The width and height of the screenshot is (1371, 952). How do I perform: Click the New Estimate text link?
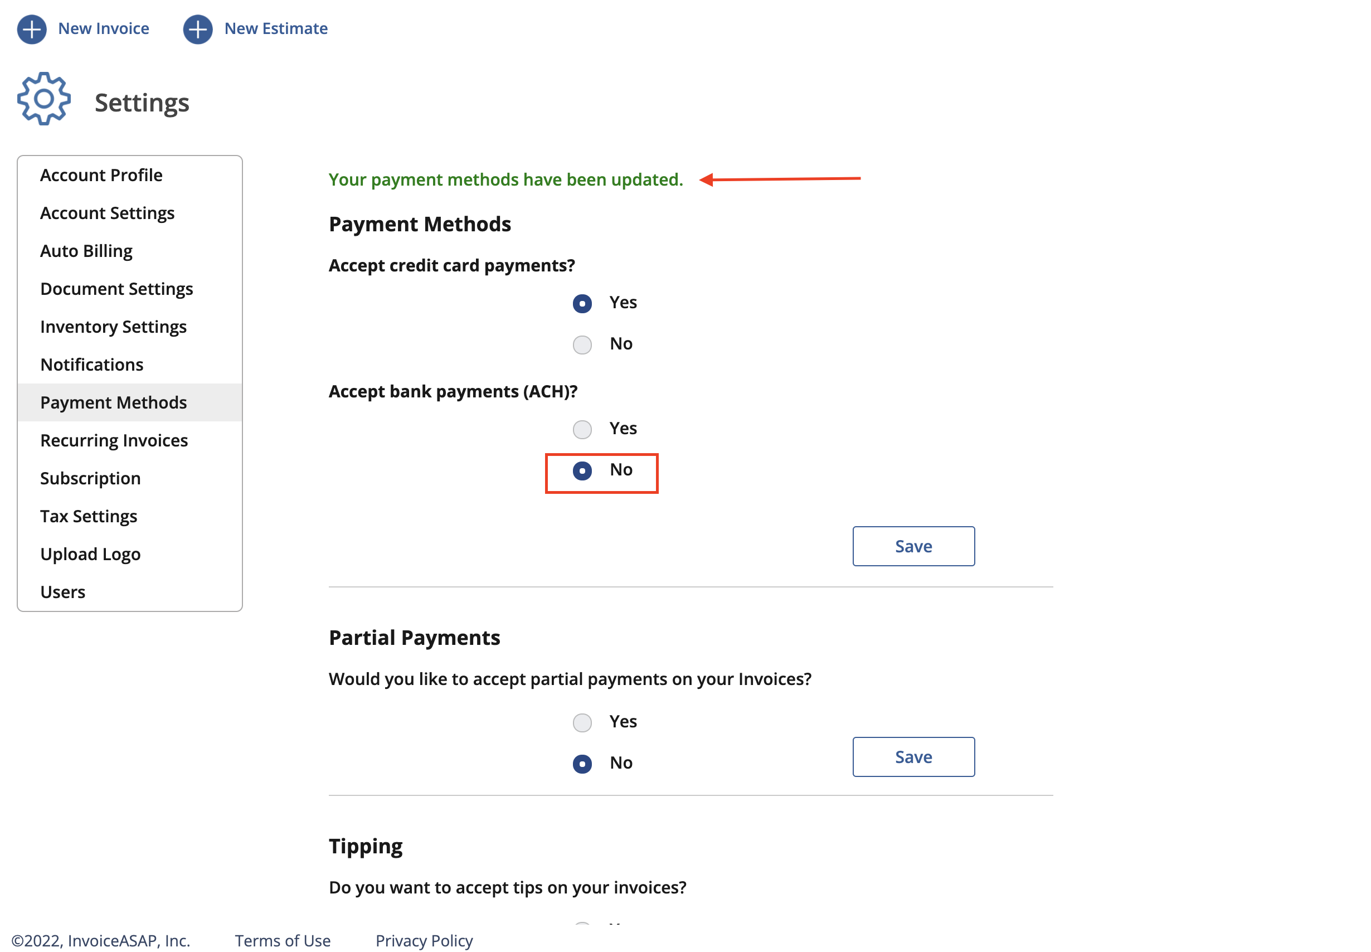[276, 28]
